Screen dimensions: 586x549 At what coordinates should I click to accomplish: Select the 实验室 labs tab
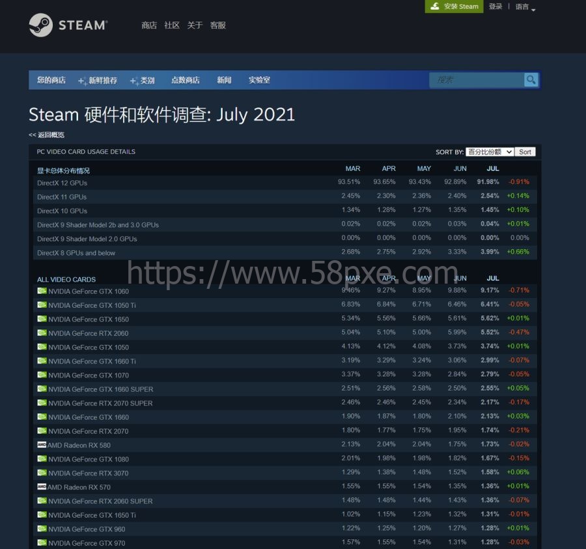coord(259,80)
